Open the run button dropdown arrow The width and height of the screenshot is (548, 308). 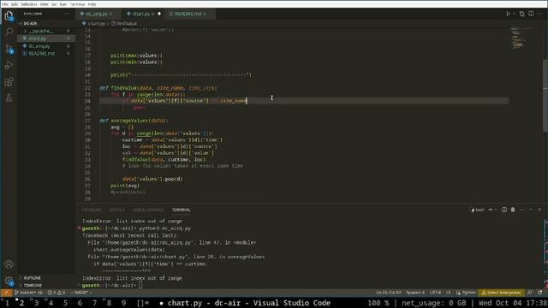[x=514, y=14]
